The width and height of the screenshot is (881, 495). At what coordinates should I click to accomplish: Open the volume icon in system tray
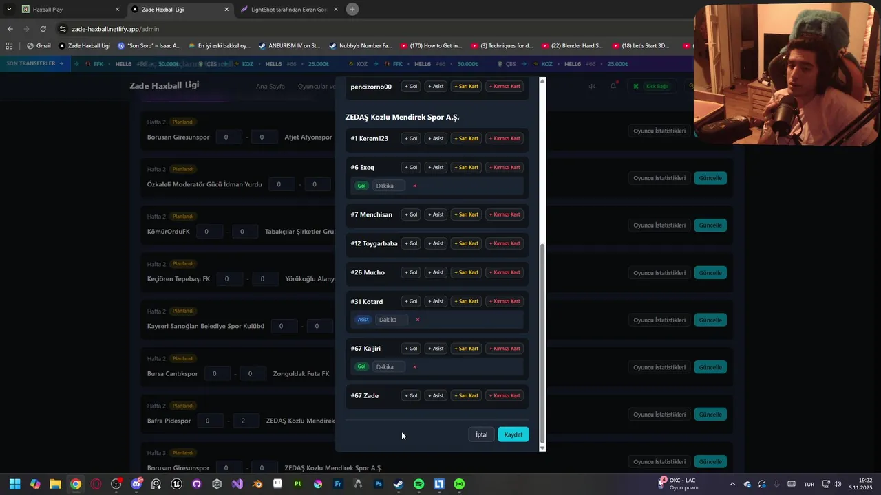[838, 484]
